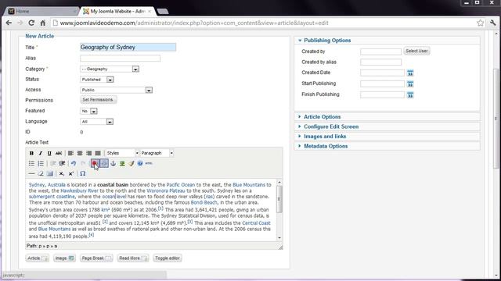Open the Chrome wrench menu
501x281 pixels.
tap(492, 23)
